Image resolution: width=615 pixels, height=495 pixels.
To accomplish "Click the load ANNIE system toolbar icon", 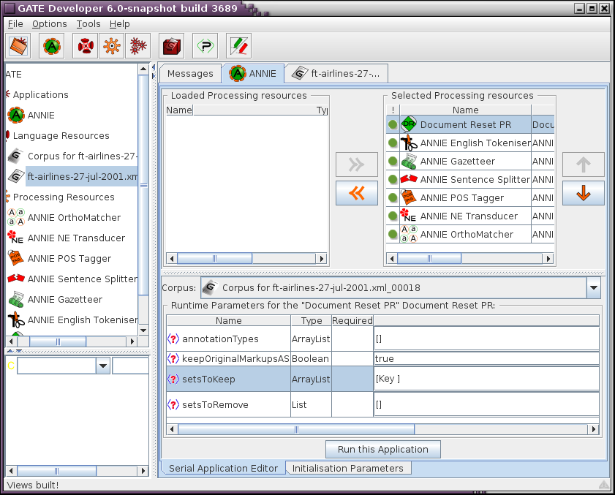I will 52,46.
